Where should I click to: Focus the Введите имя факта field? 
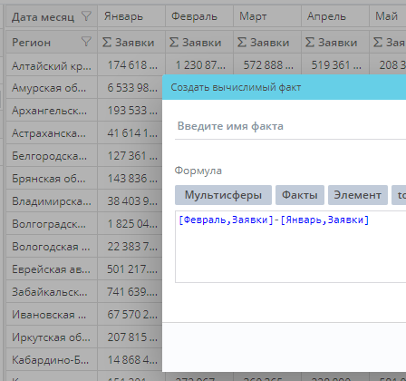[x=290, y=126]
